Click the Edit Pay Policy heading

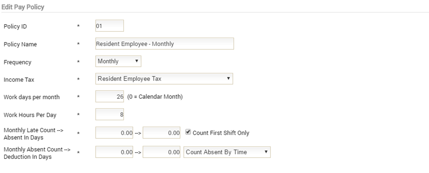(23, 7)
